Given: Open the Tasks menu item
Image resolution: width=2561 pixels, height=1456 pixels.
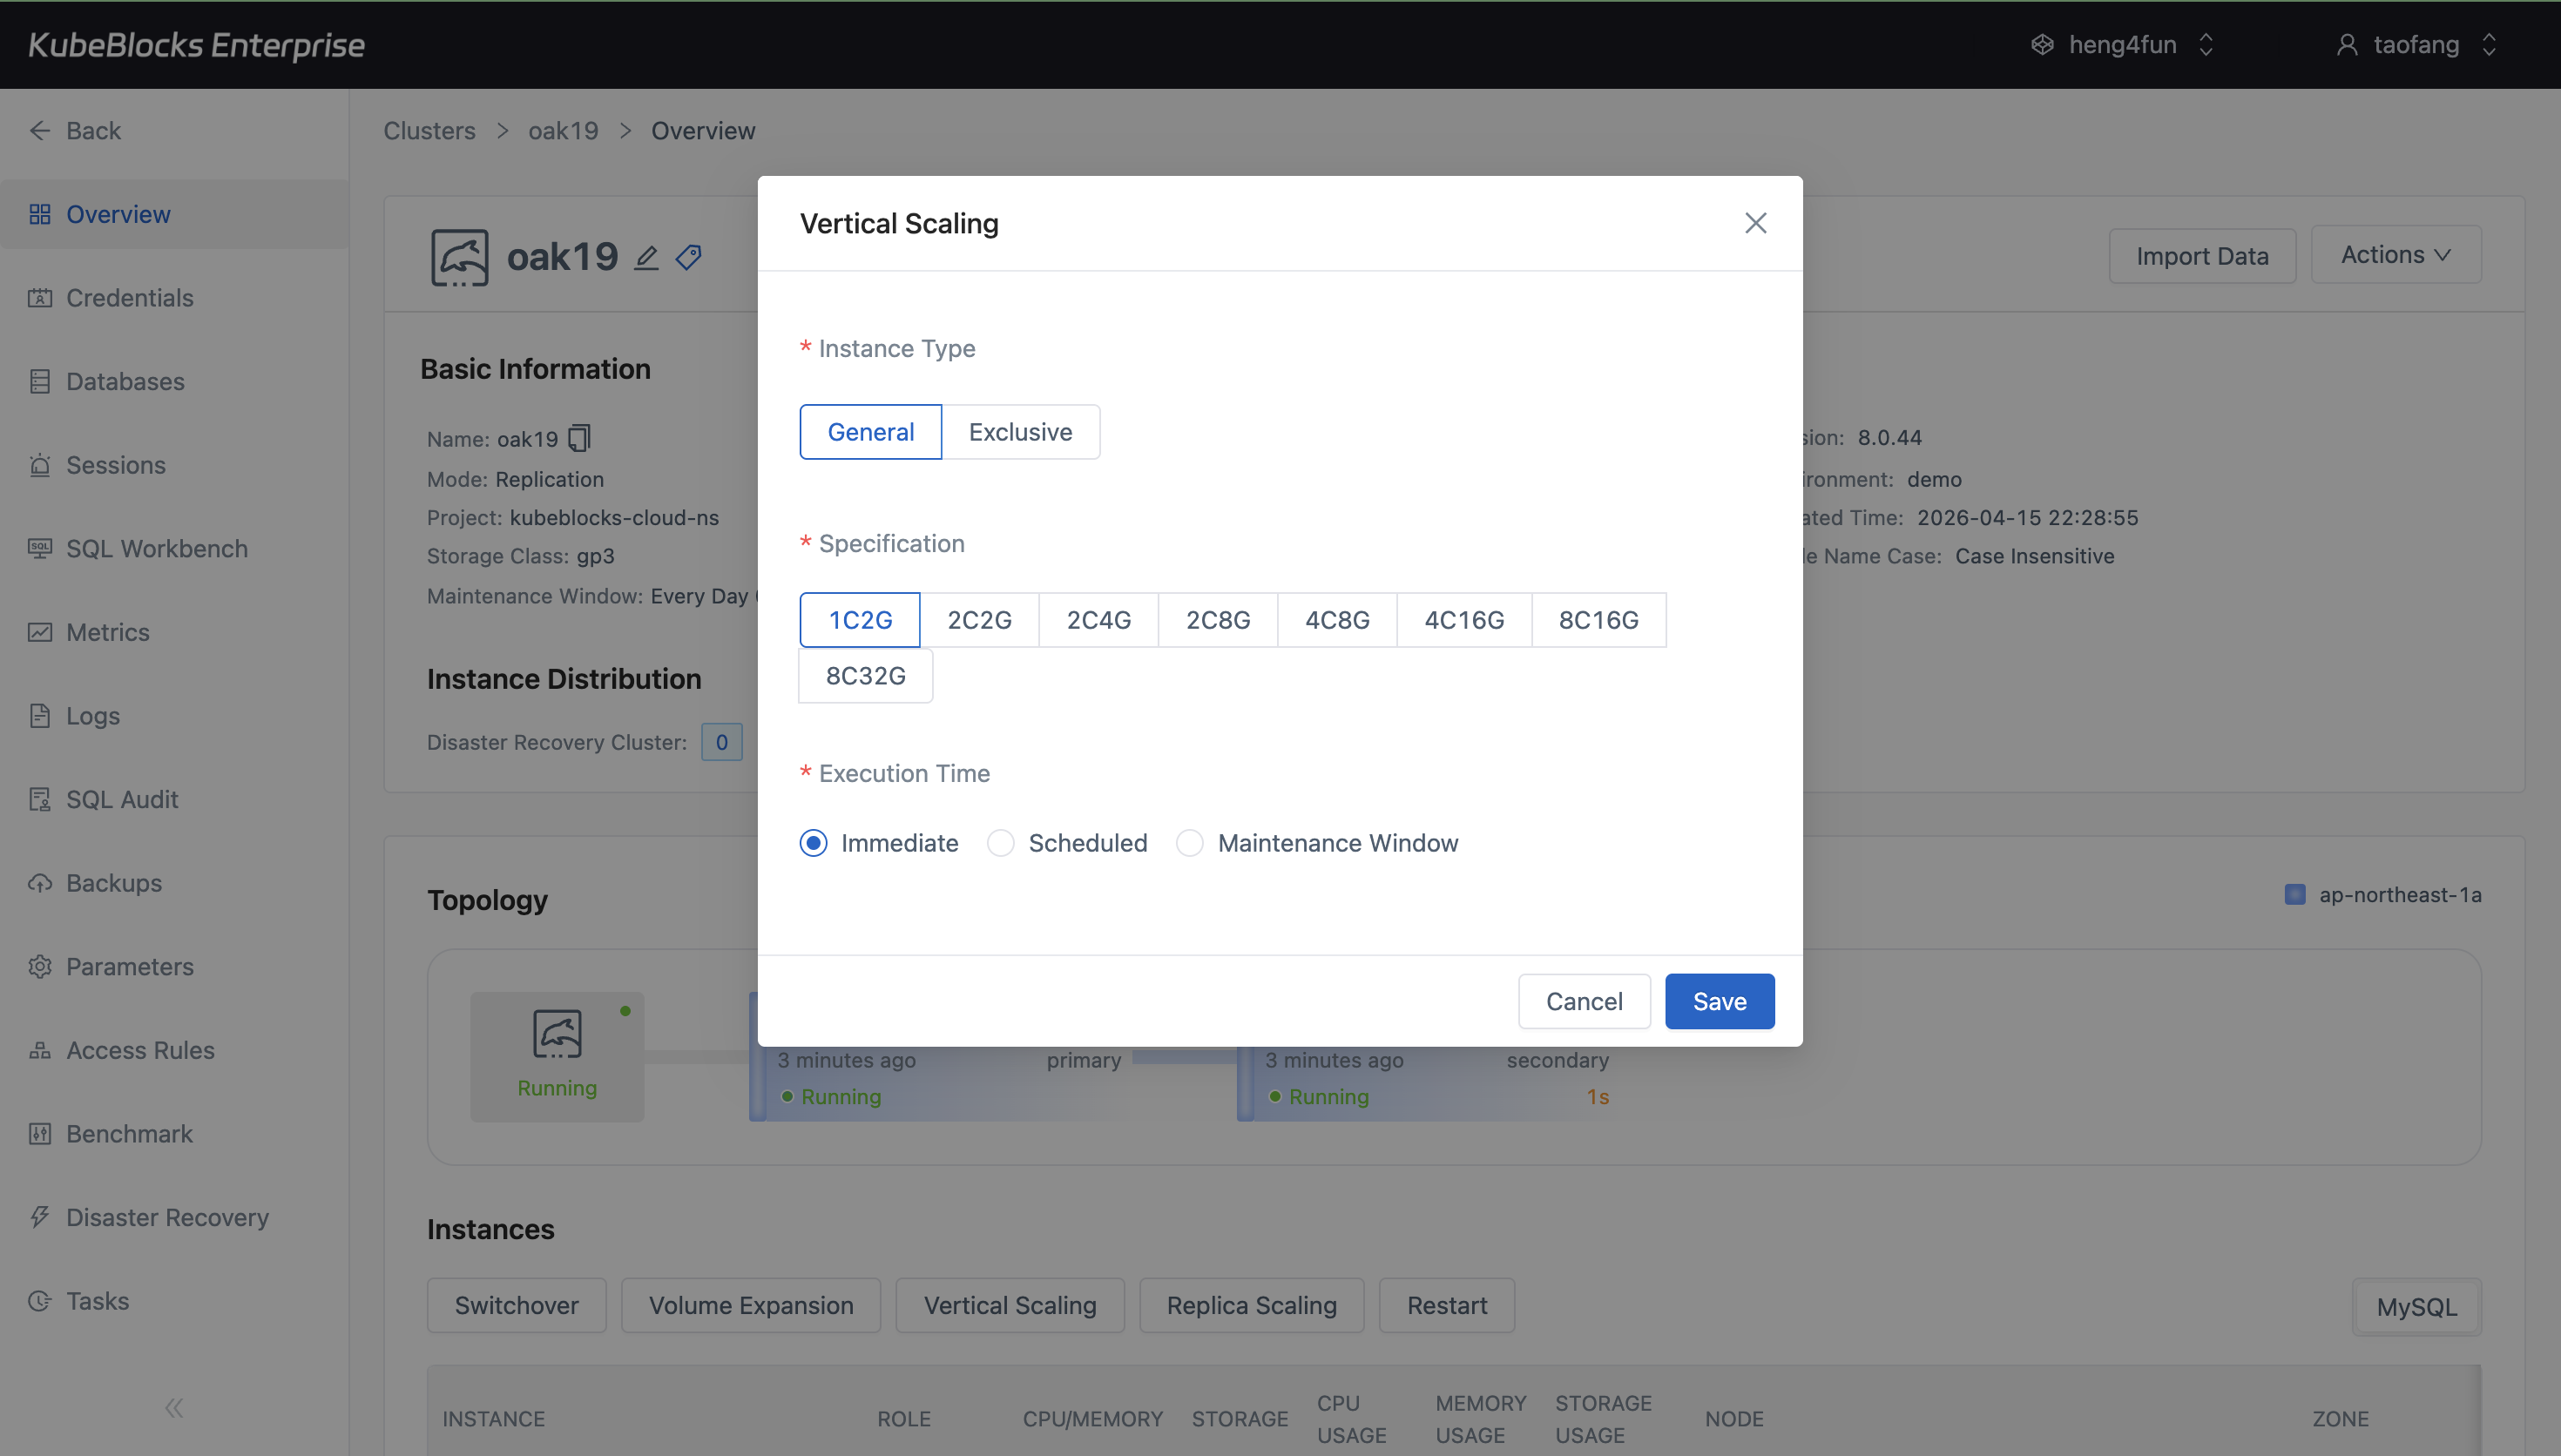Looking at the screenshot, I should tap(98, 1301).
